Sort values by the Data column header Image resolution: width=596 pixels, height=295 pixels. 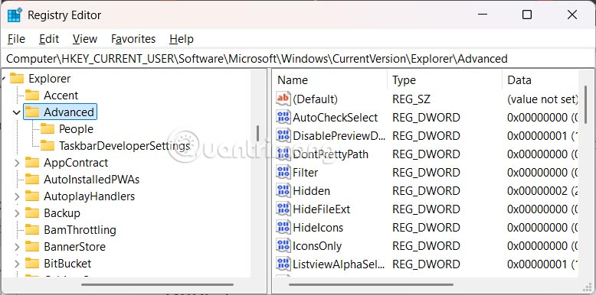click(x=540, y=80)
